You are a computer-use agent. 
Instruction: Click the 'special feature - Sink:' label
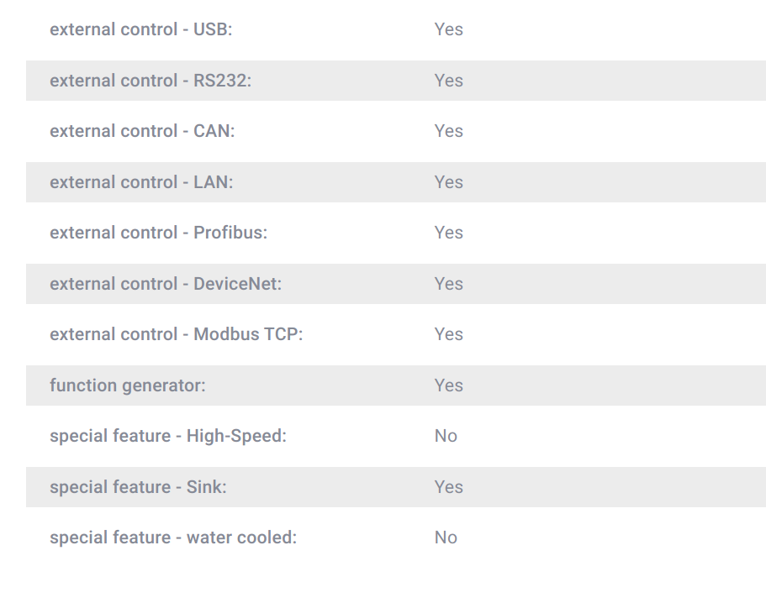coord(138,487)
